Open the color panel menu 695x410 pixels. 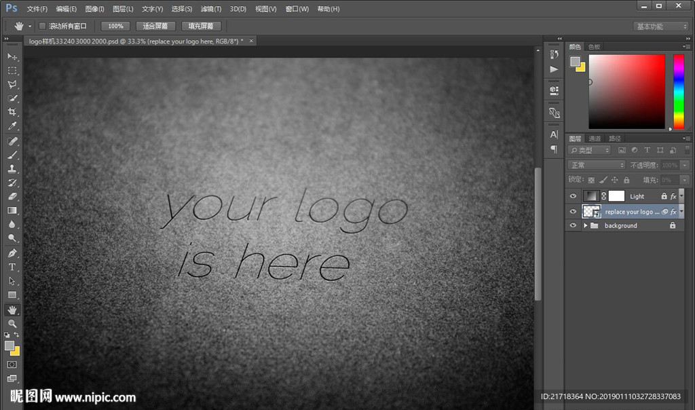686,47
